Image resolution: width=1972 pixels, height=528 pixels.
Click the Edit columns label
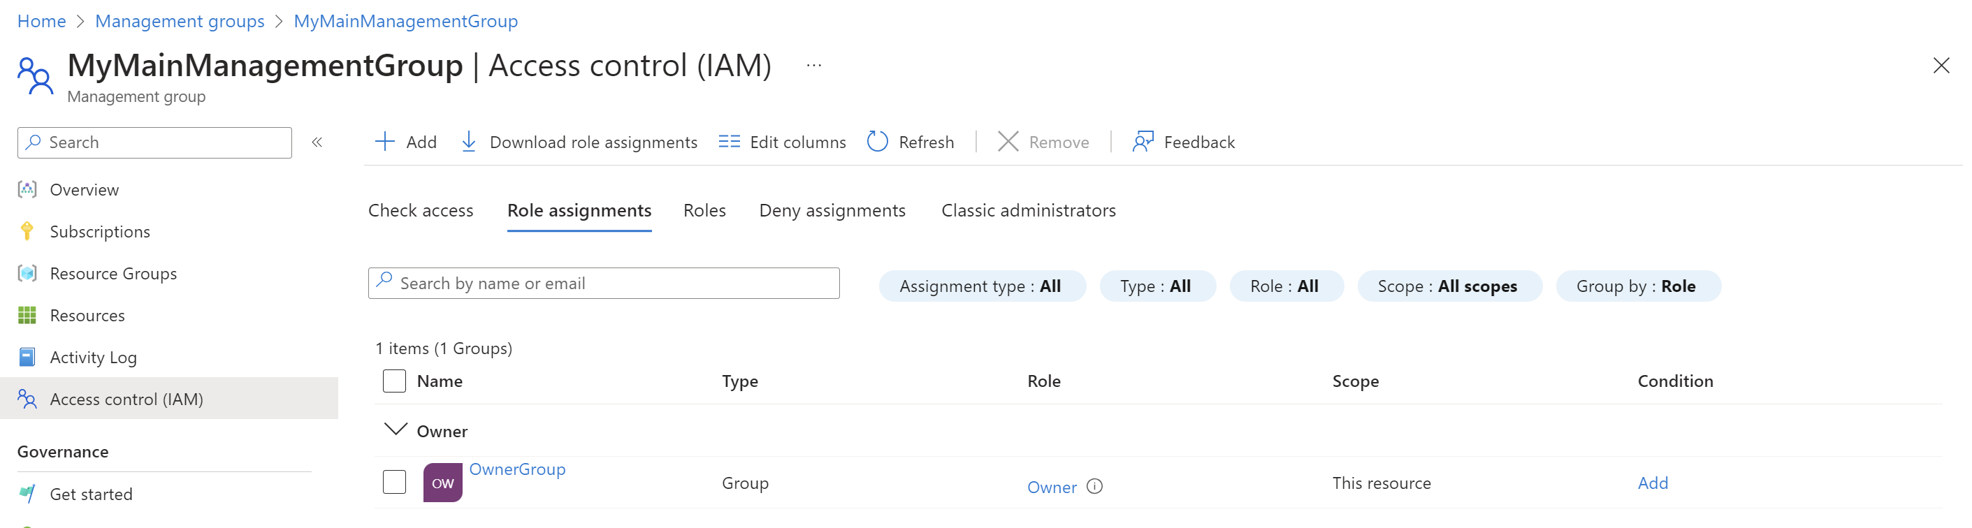tap(798, 142)
